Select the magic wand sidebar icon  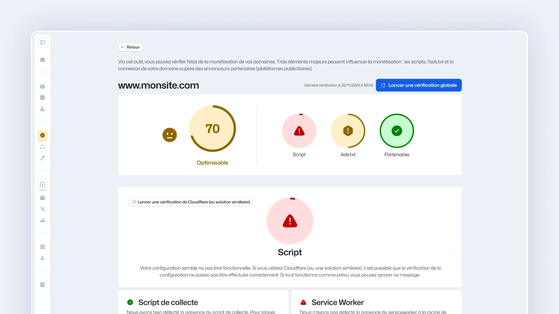coord(43,209)
